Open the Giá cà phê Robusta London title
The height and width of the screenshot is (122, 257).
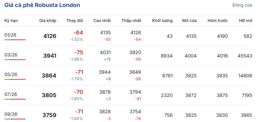[42, 5]
